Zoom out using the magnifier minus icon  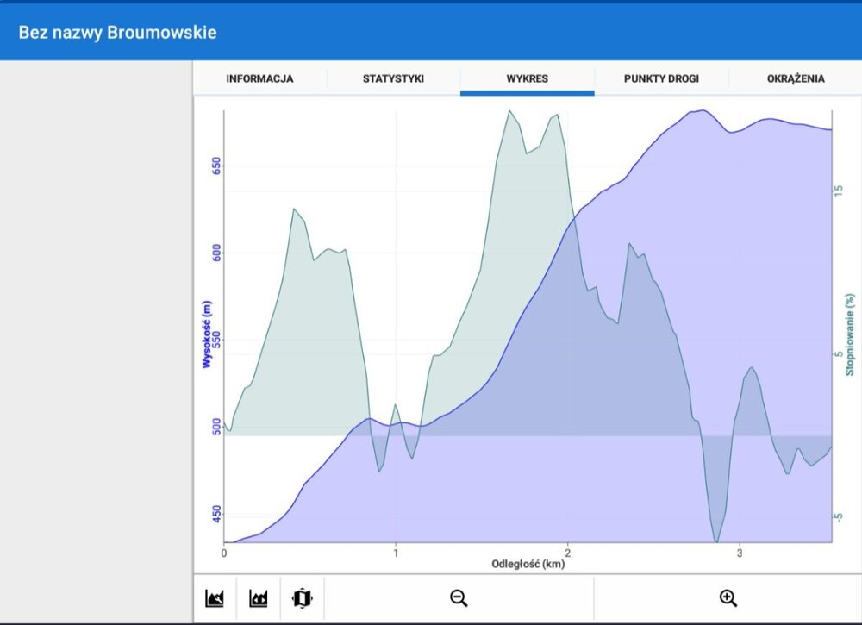(459, 597)
